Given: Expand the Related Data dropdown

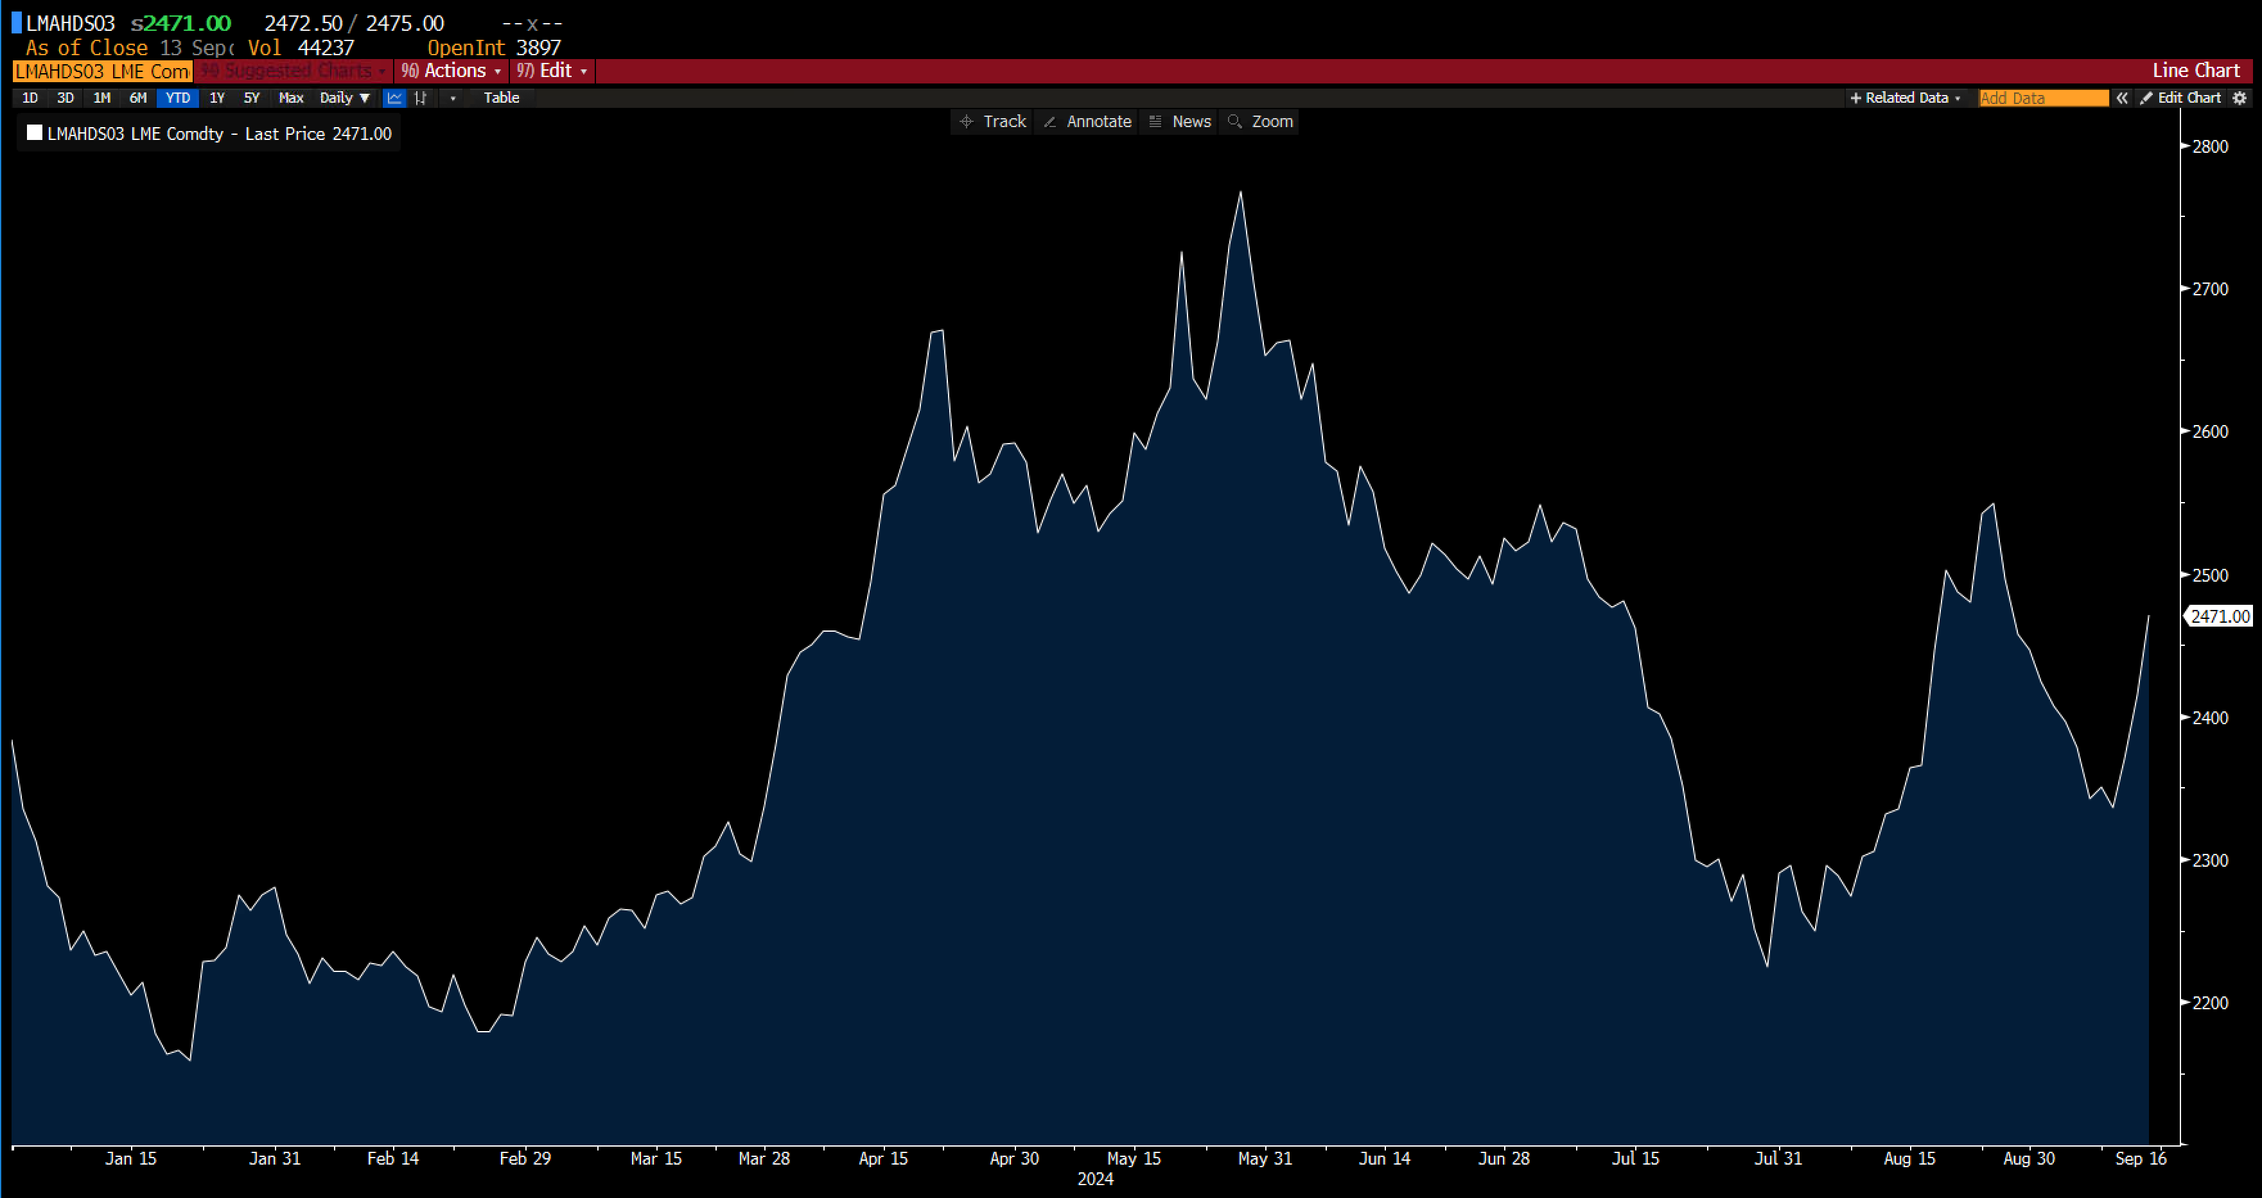Looking at the screenshot, I should (x=1906, y=98).
